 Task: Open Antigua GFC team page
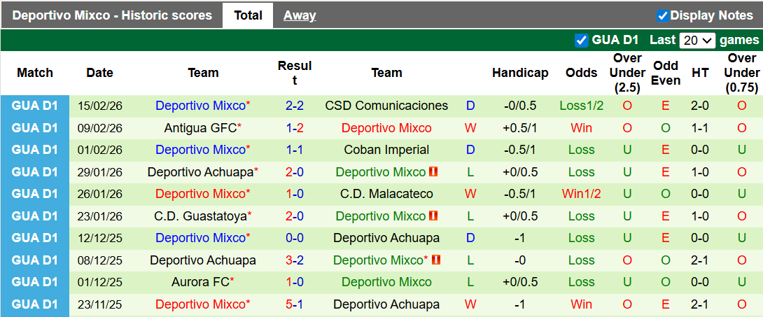coord(200,128)
